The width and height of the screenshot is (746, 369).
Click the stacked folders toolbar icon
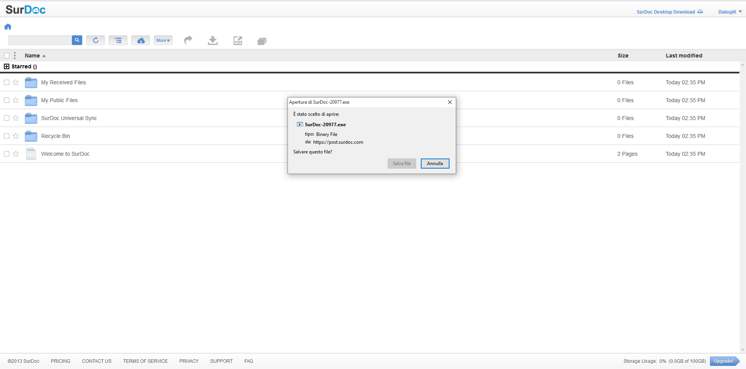[x=262, y=41]
